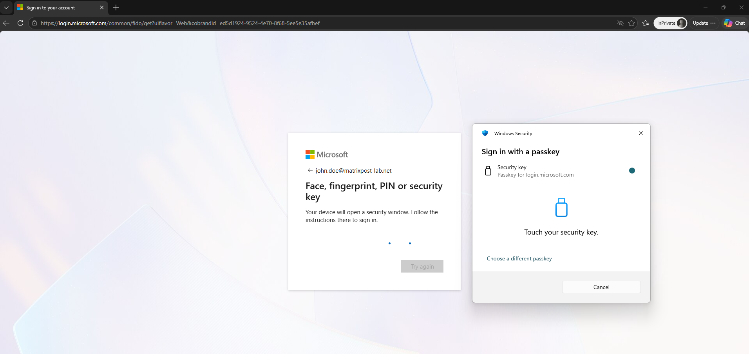
Task: Click the Windows Security shield icon
Action: pos(485,133)
